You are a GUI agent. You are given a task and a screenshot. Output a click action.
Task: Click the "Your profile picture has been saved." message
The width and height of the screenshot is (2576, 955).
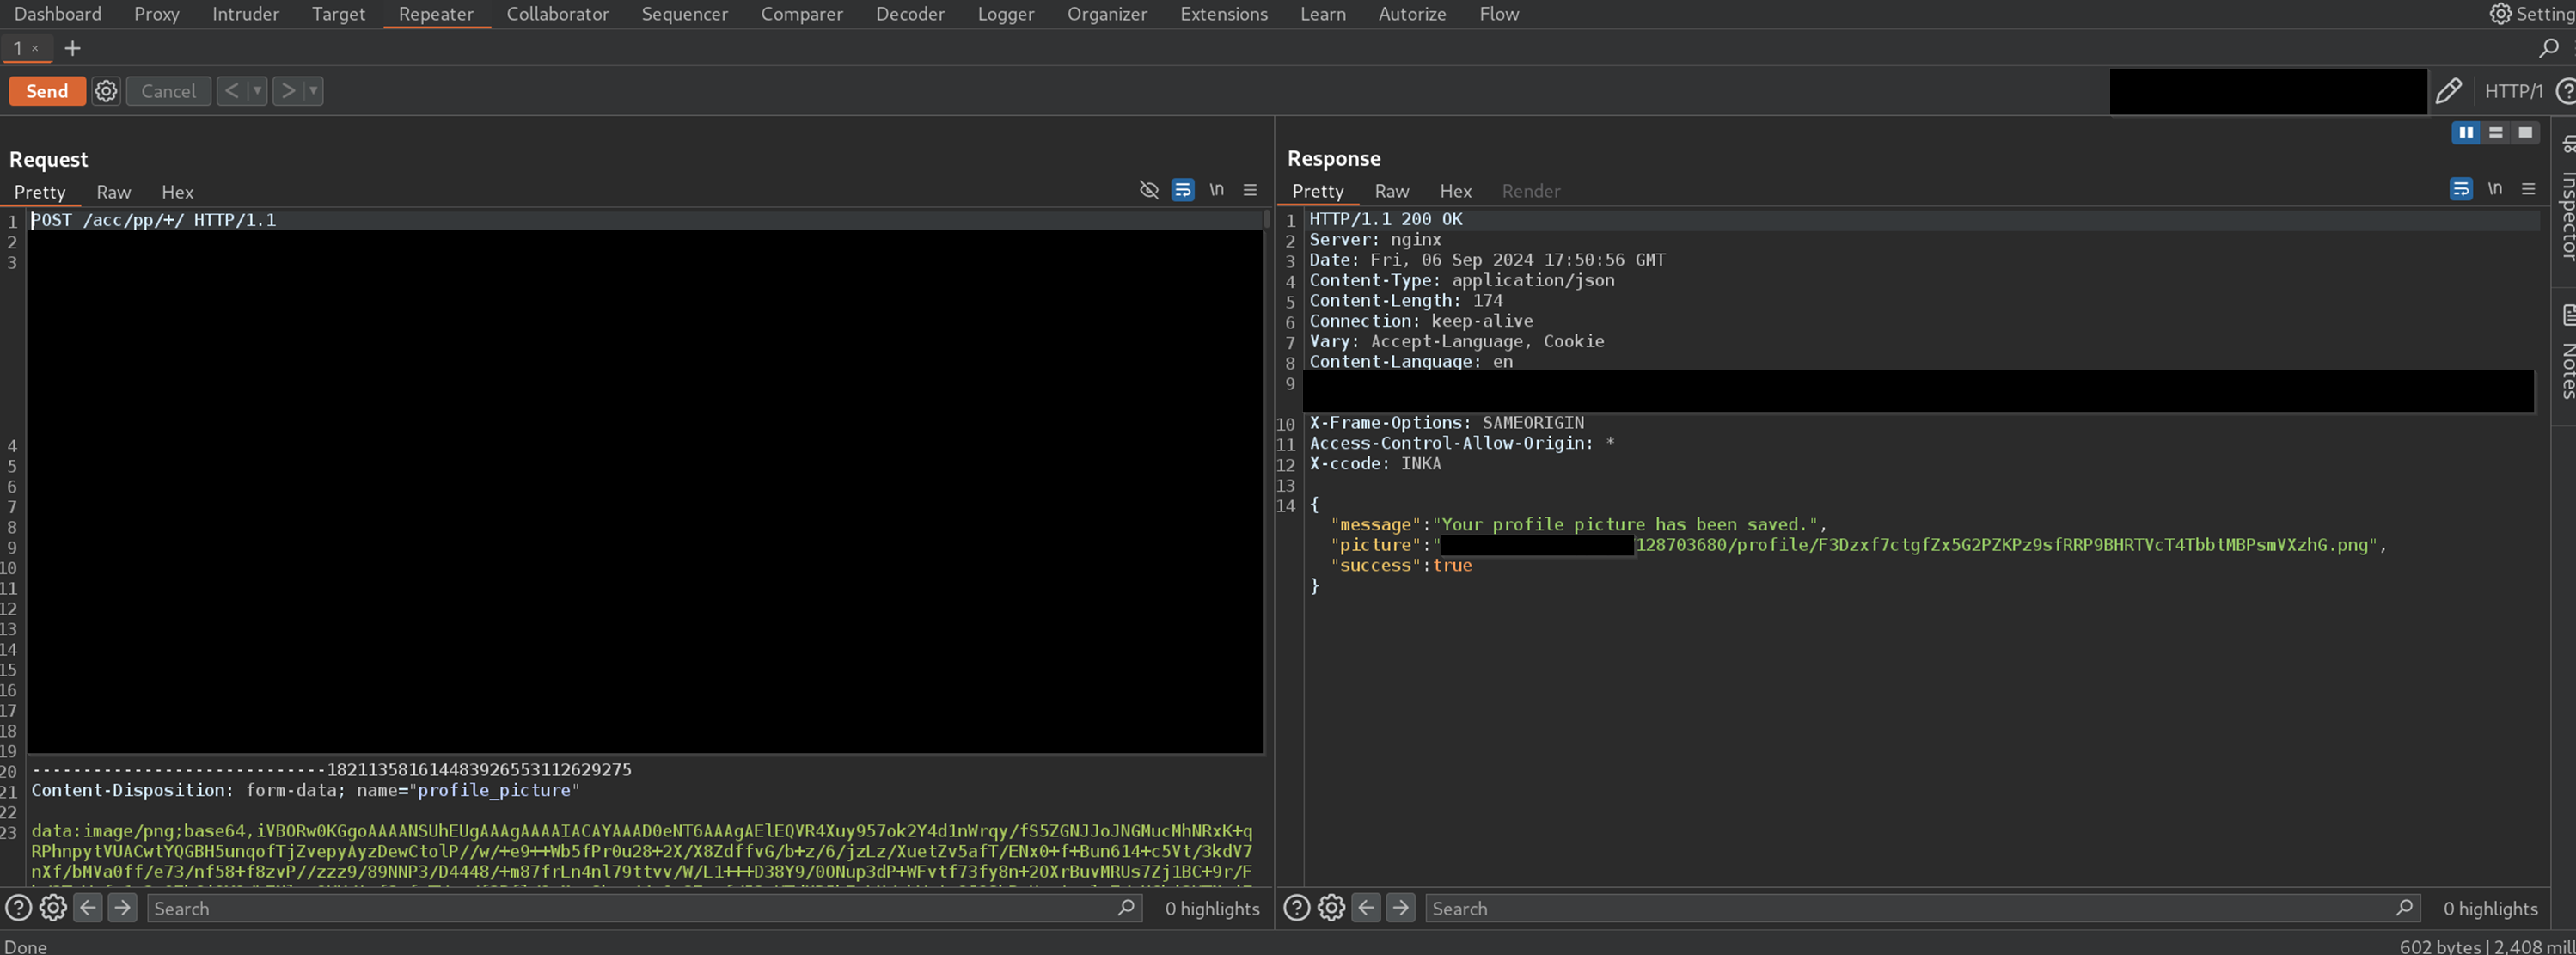[x=1627, y=524]
